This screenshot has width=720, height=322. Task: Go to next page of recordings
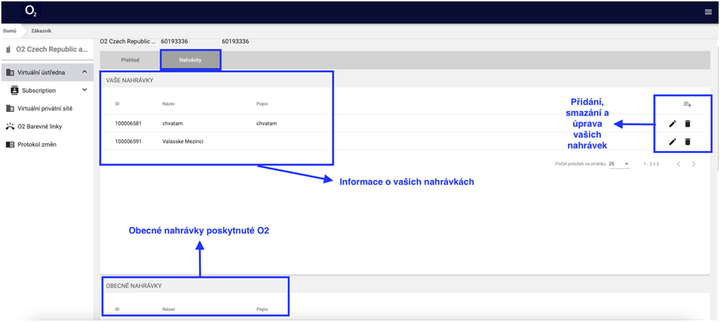click(693, 164)
